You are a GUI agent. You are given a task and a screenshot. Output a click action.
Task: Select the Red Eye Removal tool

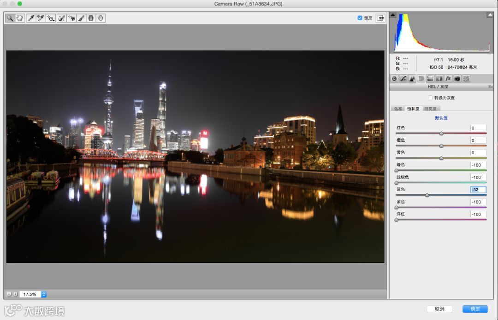click(x=71, y=18)
